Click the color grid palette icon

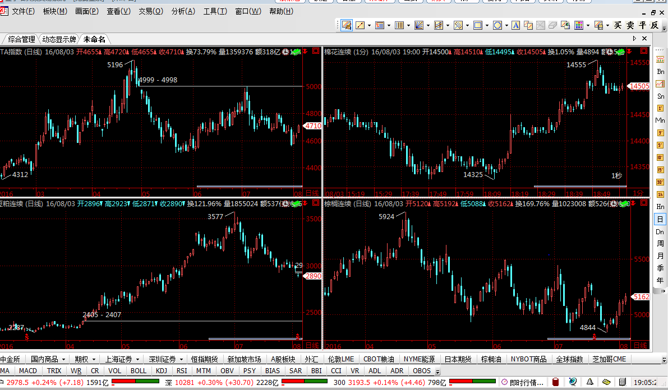click(x=579, y=25)
